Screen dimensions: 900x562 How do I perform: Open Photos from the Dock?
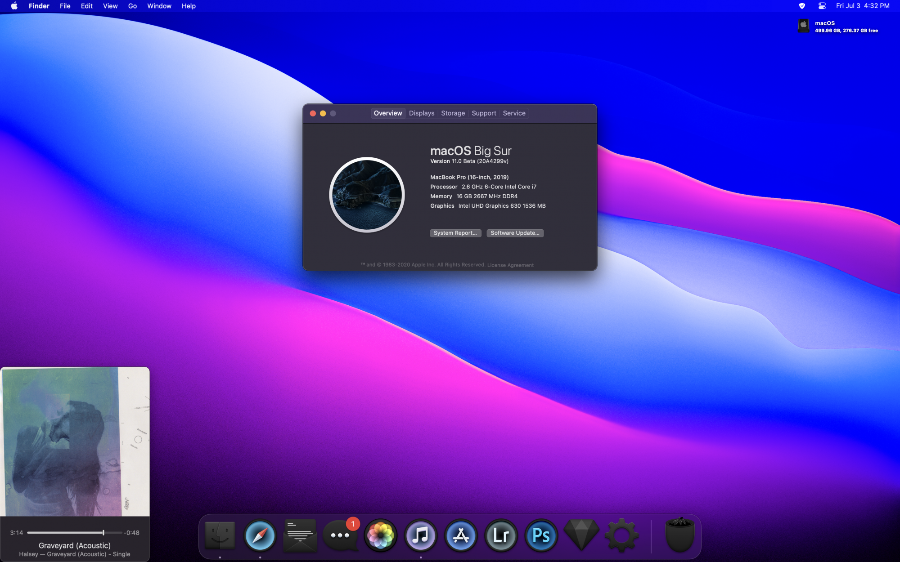click(381, 535)
